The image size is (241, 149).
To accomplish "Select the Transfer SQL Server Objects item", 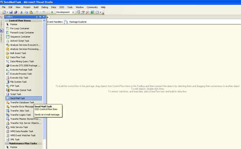I will coord(23,123).
